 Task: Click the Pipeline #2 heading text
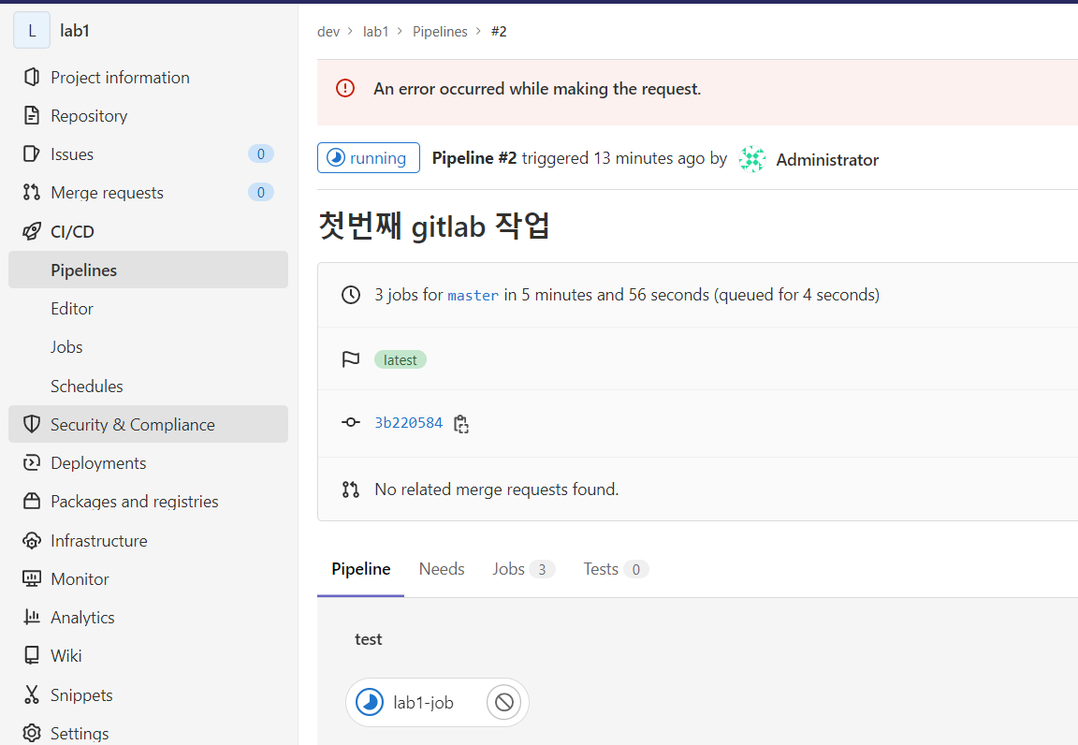(473, 157)
